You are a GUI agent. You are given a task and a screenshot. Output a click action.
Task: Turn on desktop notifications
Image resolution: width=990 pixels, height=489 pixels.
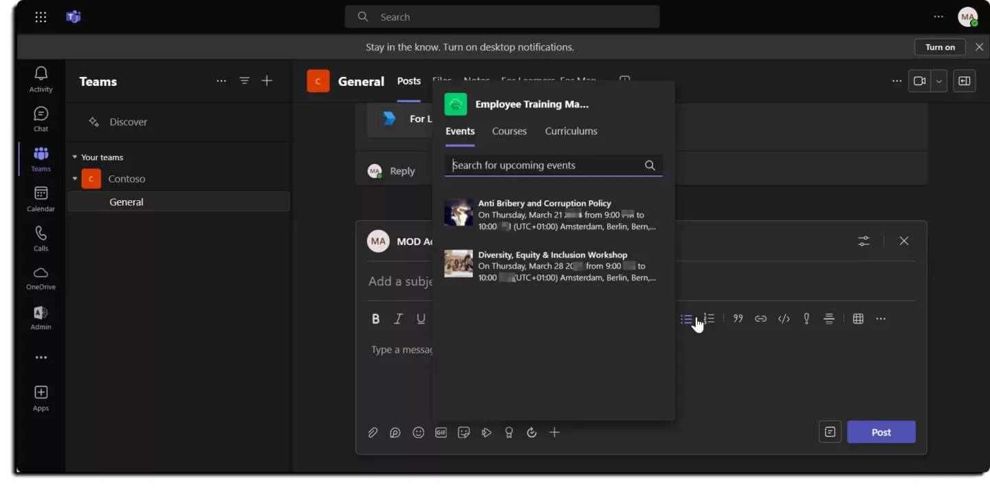tap(940, 47)
